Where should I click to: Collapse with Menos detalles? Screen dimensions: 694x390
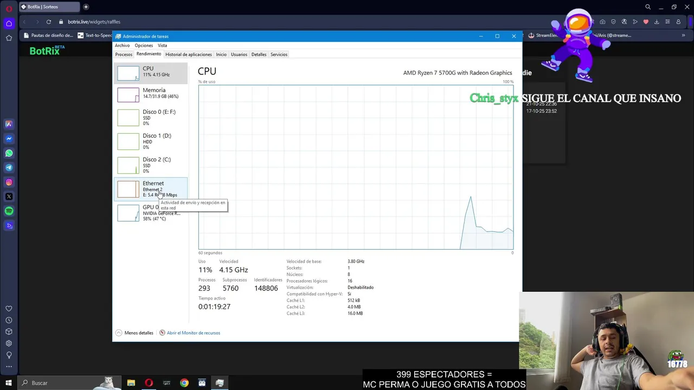(134, 333)
